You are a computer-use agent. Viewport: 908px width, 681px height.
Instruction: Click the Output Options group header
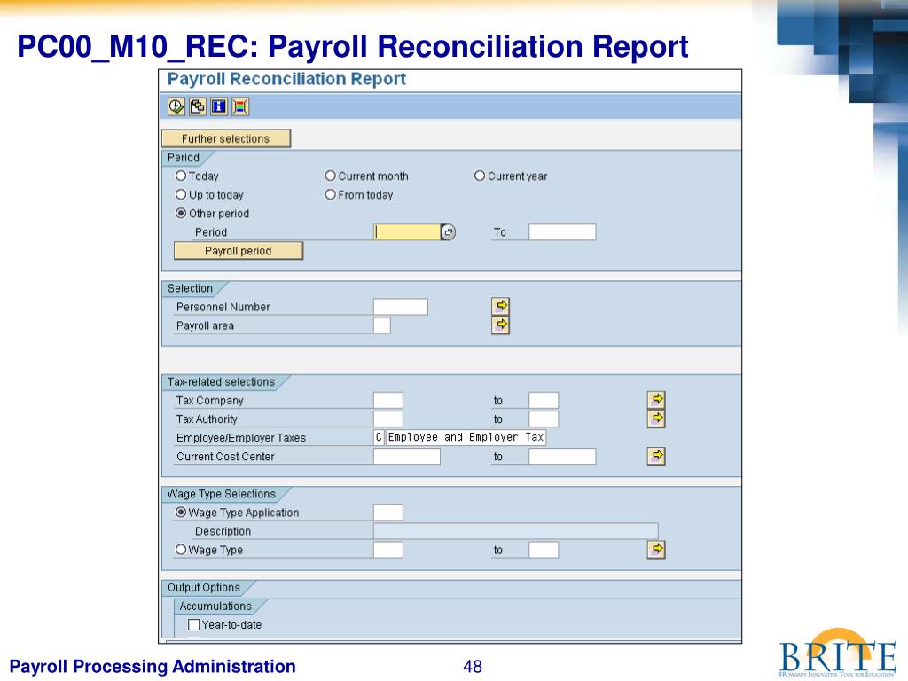204,587
